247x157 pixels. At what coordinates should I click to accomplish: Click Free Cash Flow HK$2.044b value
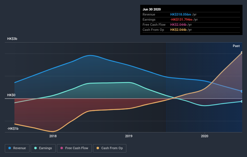(x=178, y=25)
